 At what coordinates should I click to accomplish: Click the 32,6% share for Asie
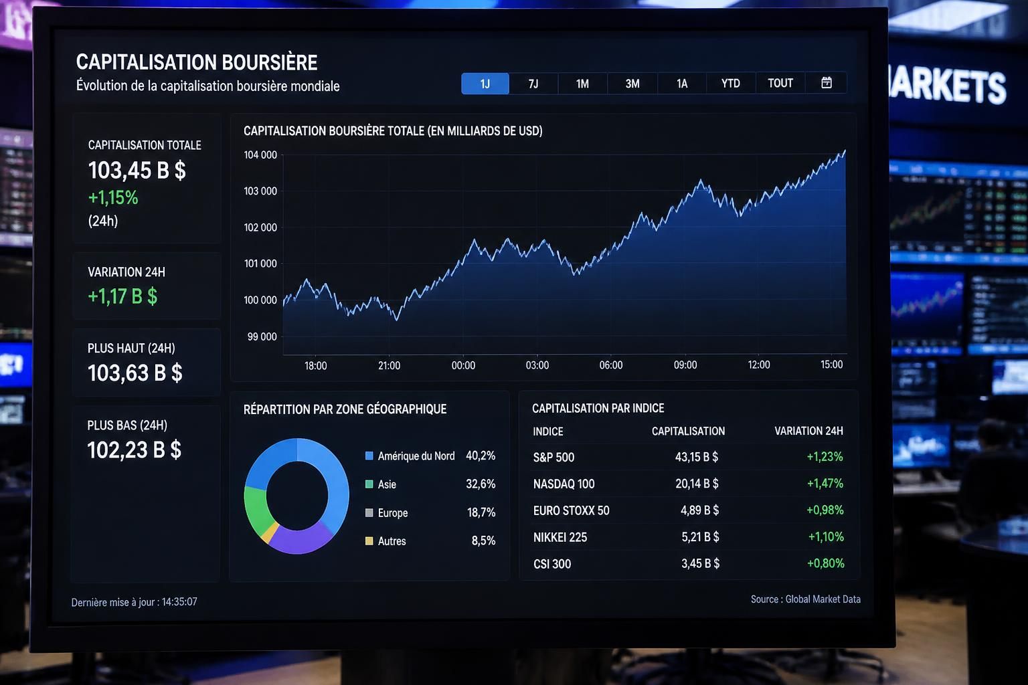[x=481, y=484]
